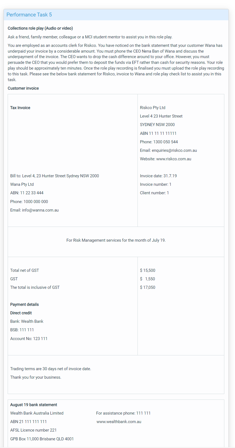
Task: Click the www.riskco.com.au website address
Action: tap(174, 159)
